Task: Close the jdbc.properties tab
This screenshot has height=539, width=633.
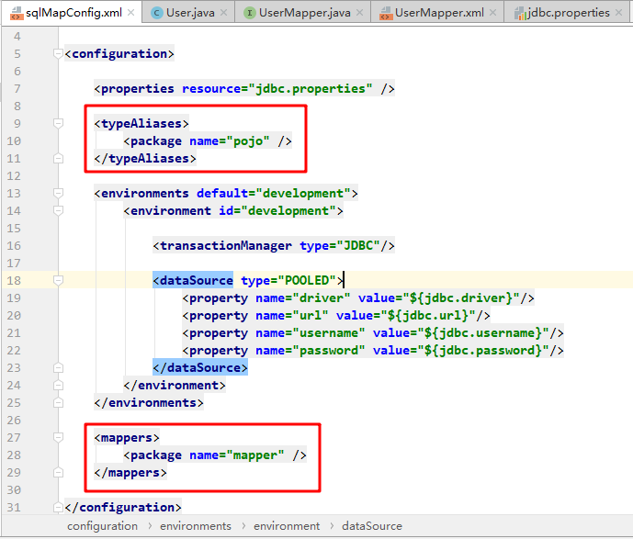Action: pos(618,13)
